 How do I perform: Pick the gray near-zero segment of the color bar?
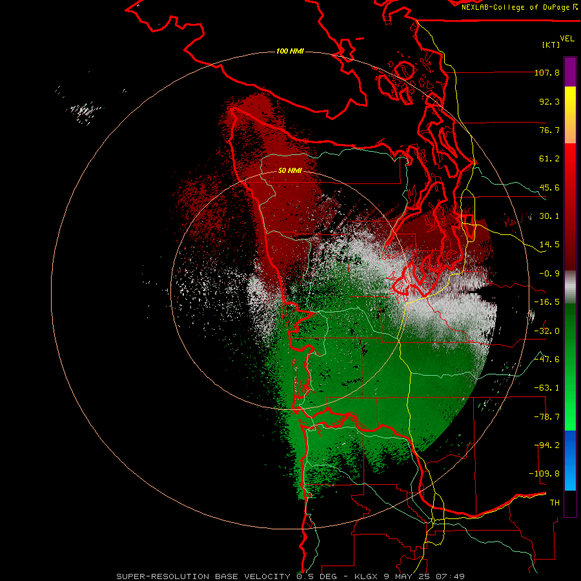570,287
